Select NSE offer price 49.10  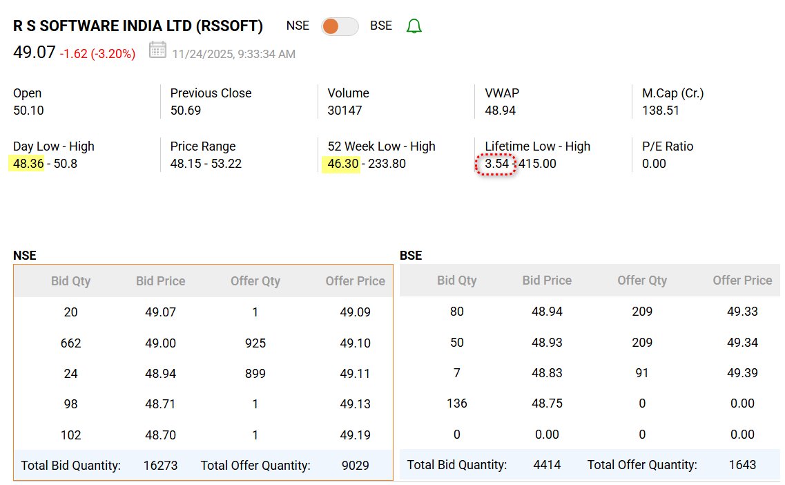point(356,343)
